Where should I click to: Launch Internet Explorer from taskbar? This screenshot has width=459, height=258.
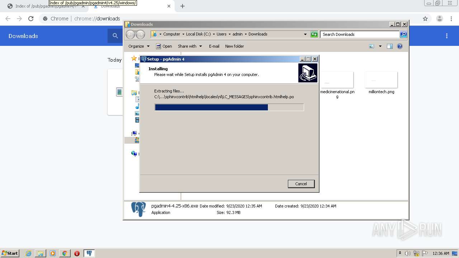(29, 253)
